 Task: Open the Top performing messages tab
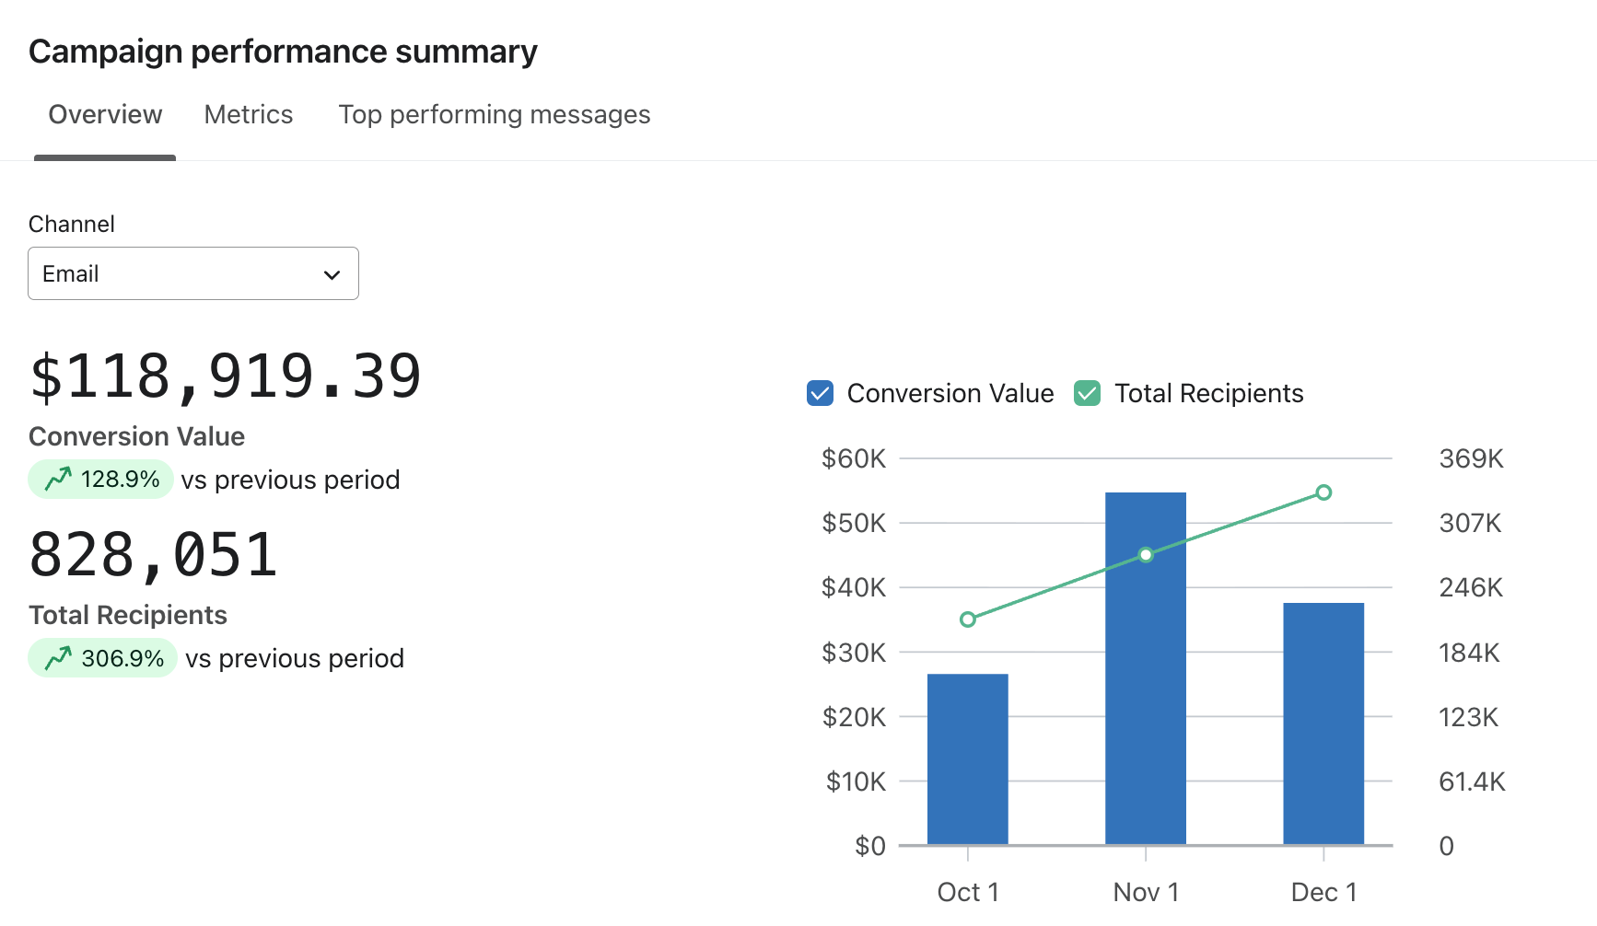tap(494, 114)
